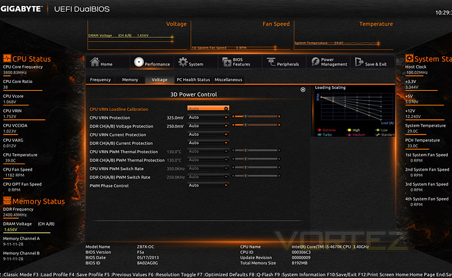452x278 pixels.
Task: Select the Performance gauge icon
Action: point(139,62)
